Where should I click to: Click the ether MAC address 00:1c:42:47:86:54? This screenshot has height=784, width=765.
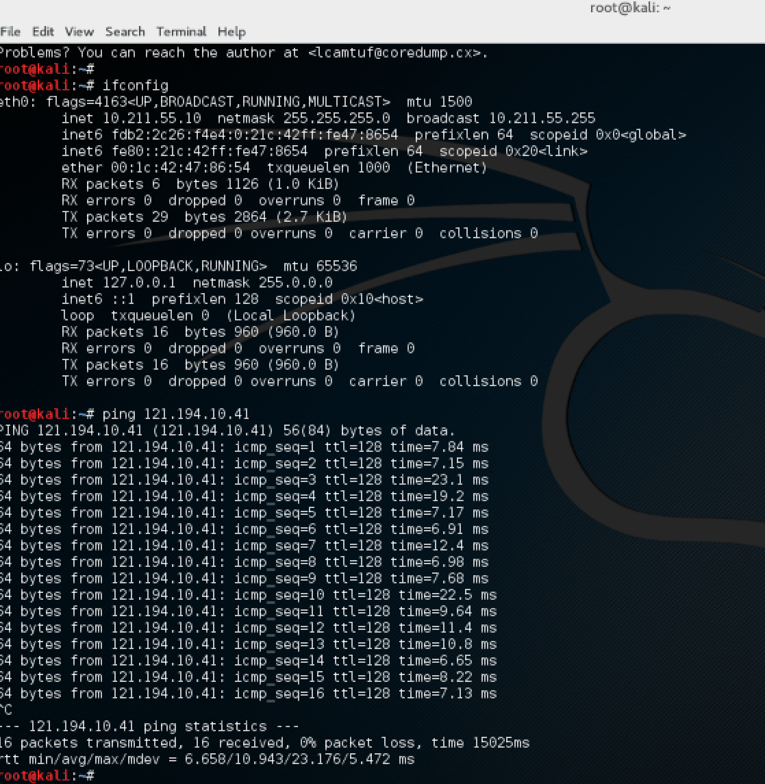coord(181,168)
